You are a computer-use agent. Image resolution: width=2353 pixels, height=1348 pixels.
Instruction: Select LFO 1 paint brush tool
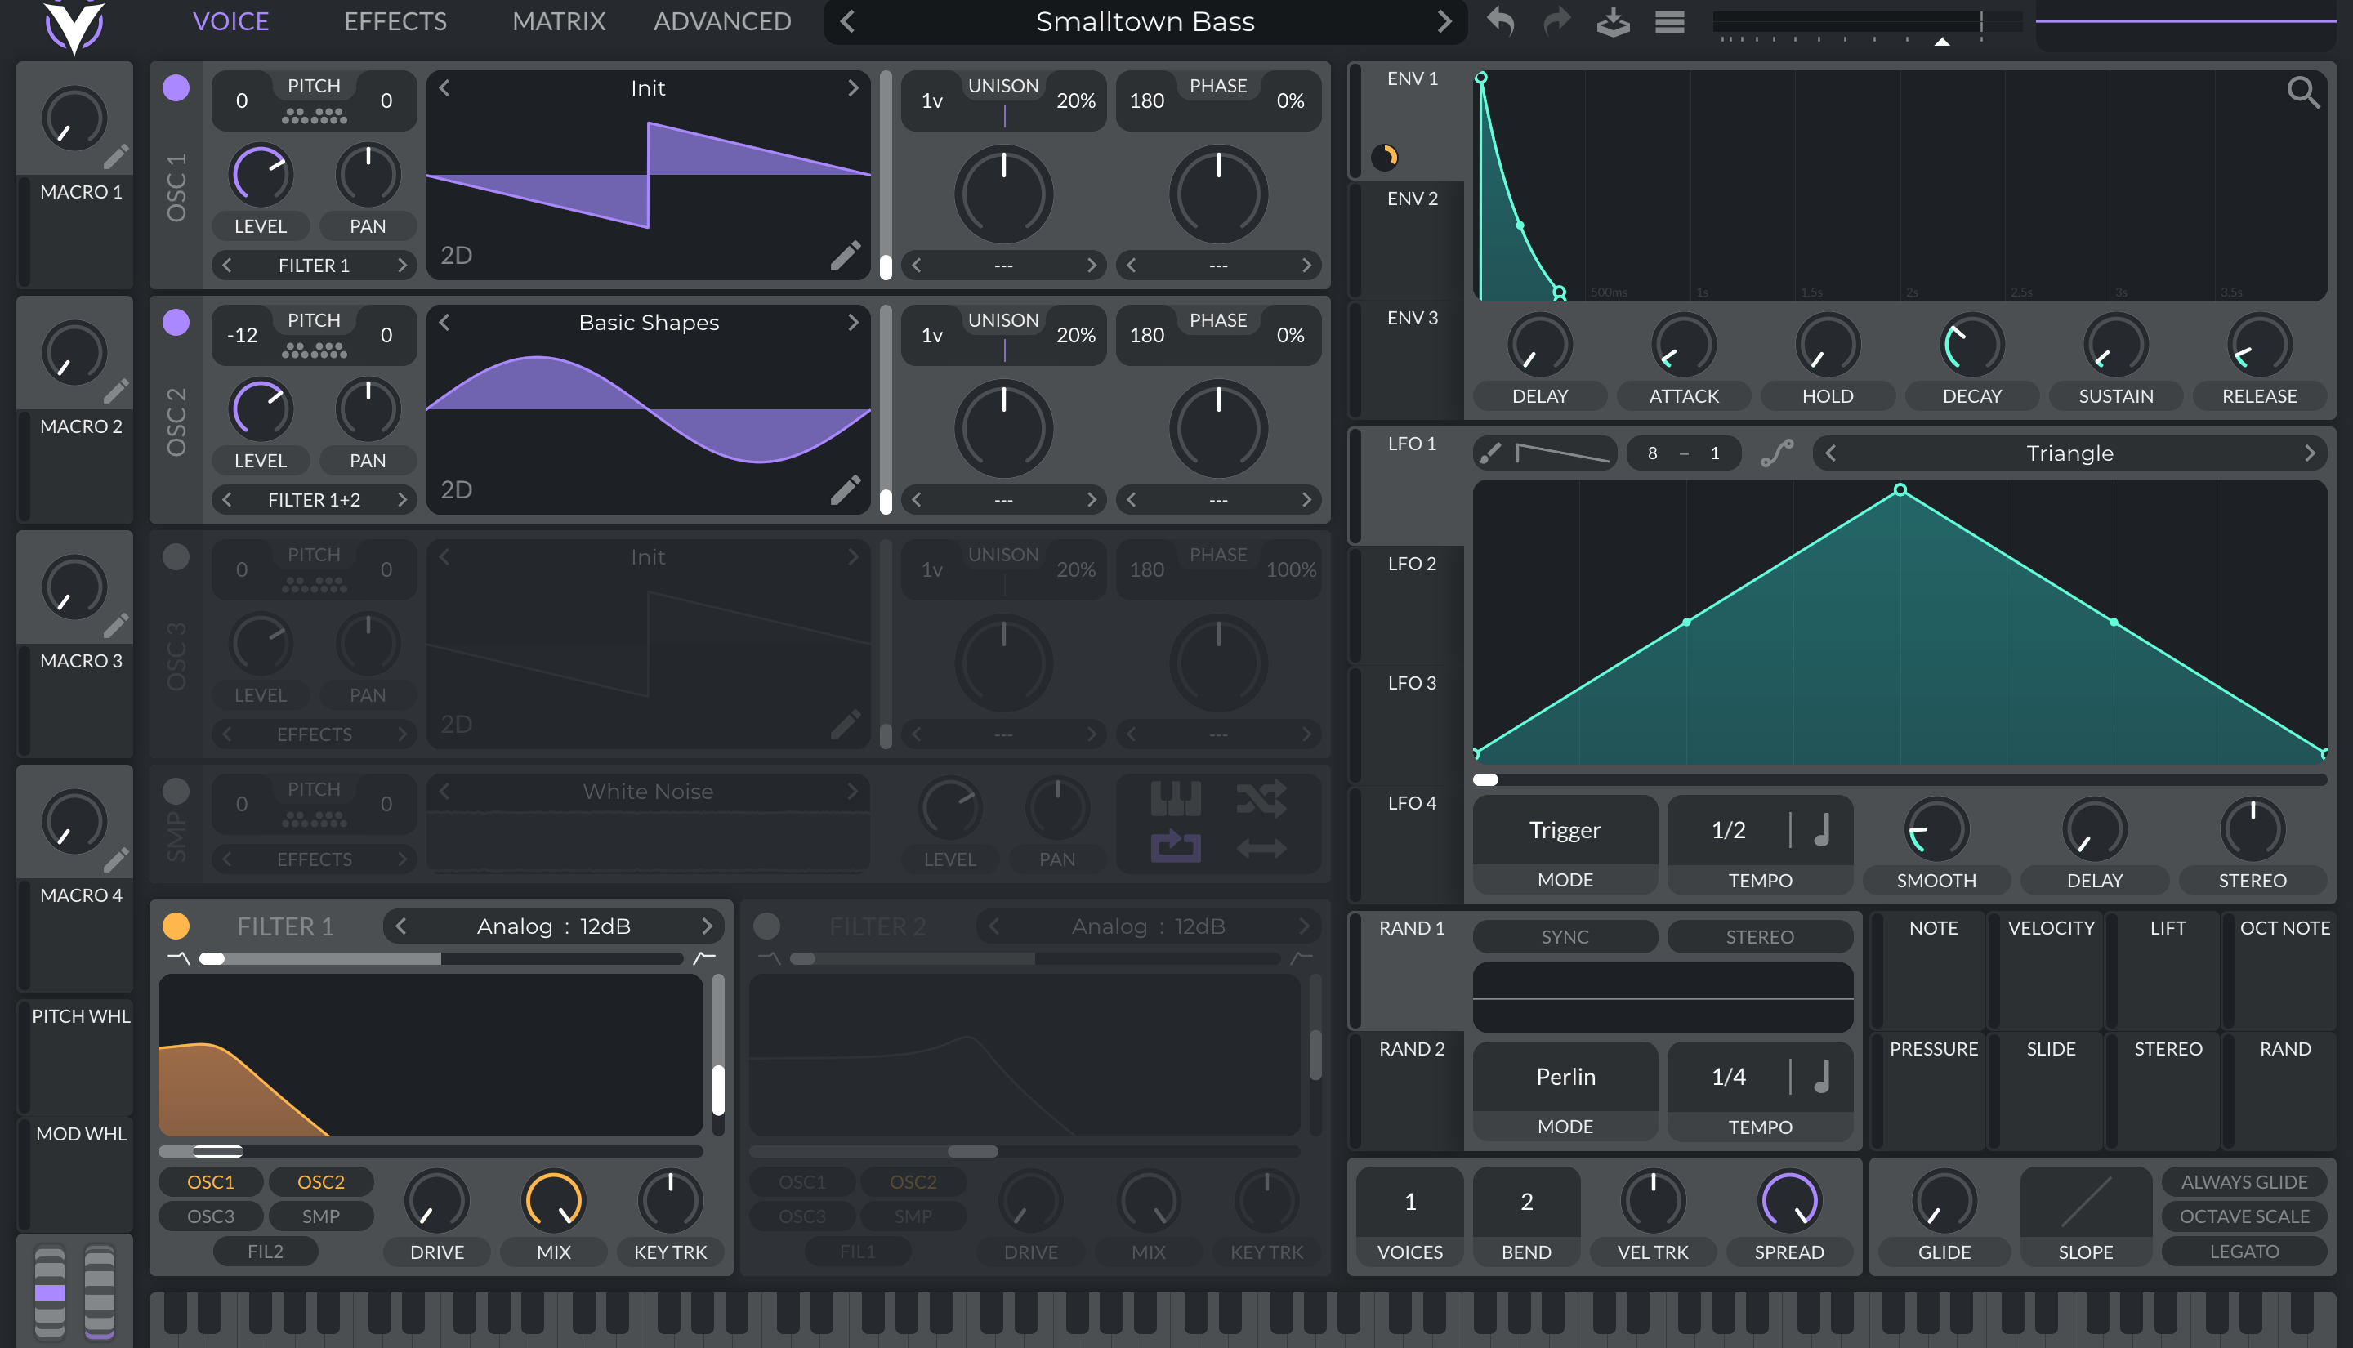coord(1490,453)
